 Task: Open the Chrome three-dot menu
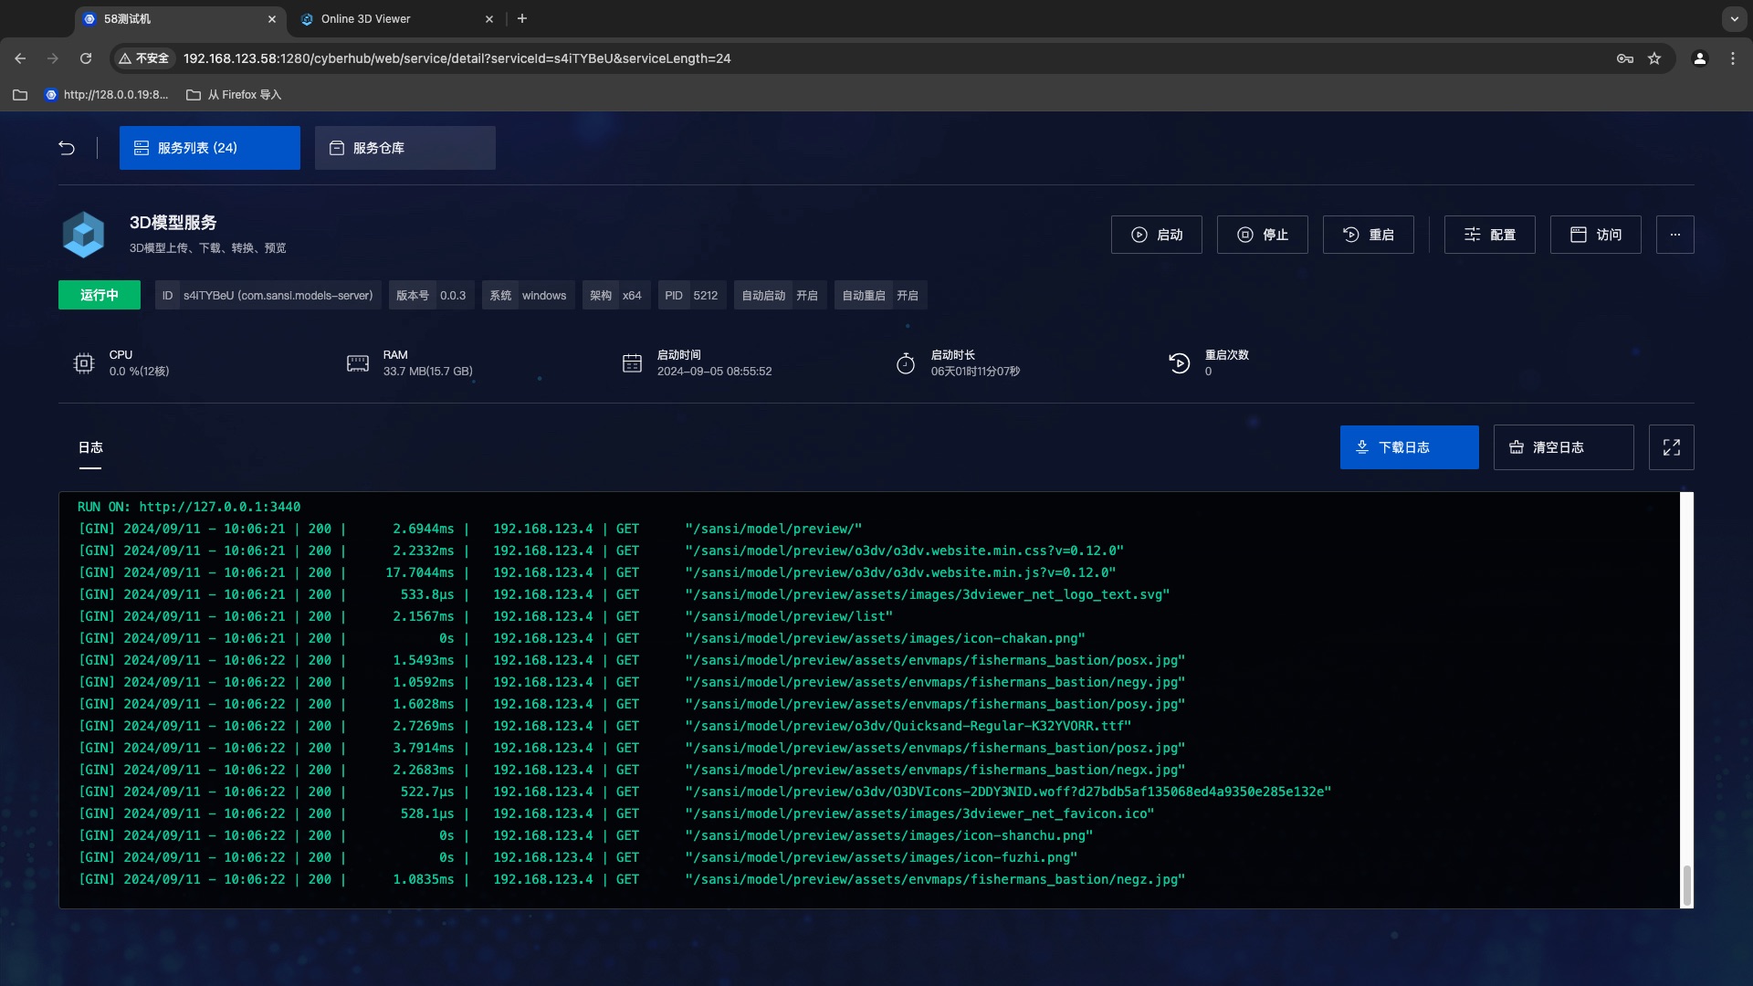(1733, 58)
